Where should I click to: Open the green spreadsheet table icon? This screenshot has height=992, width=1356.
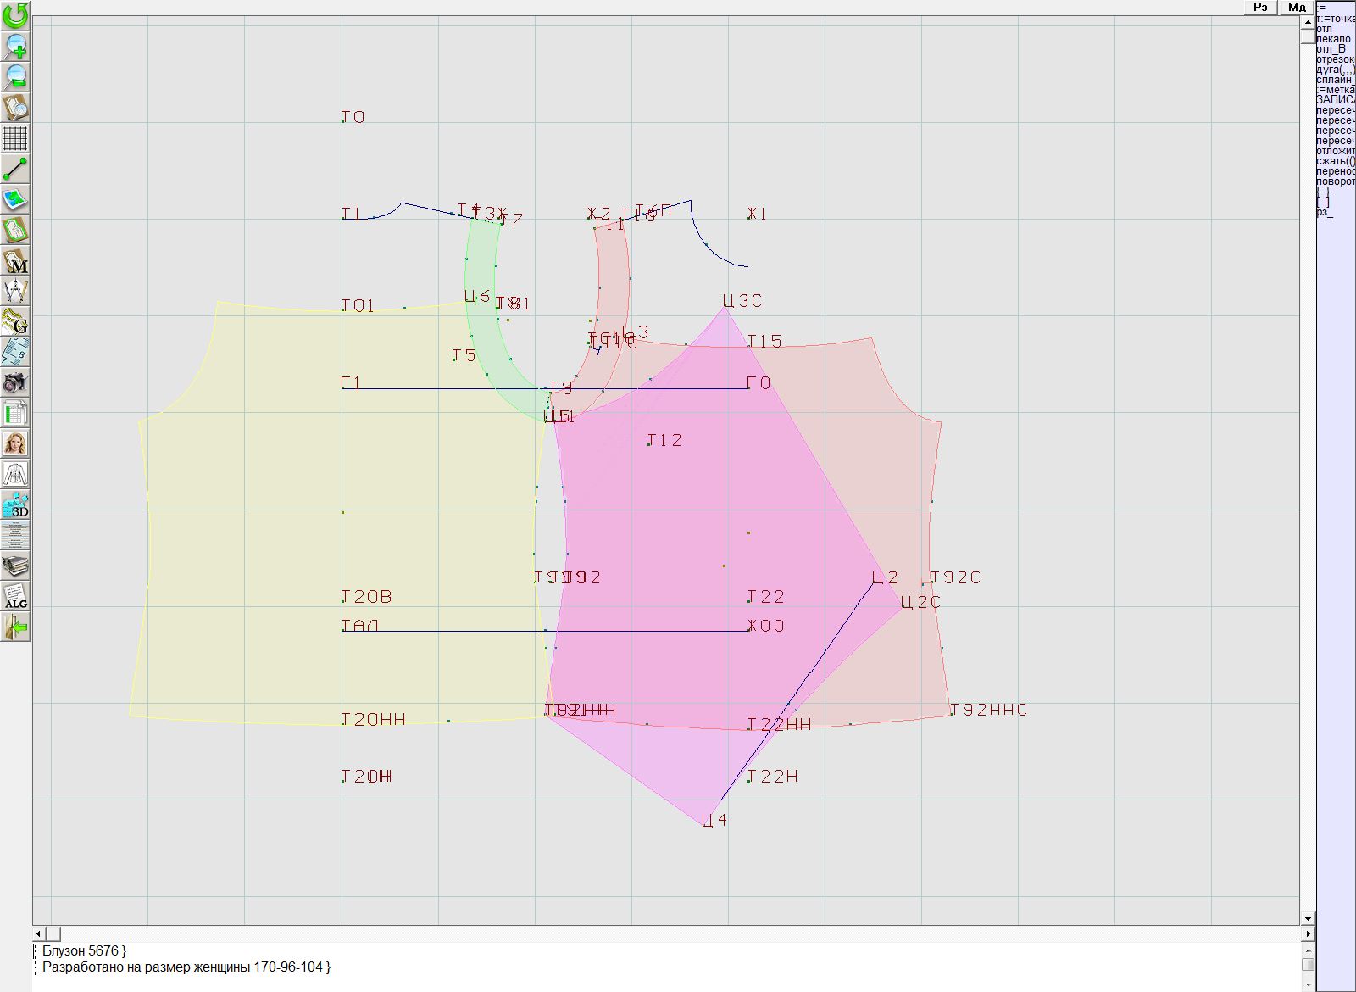pos(15,413)
